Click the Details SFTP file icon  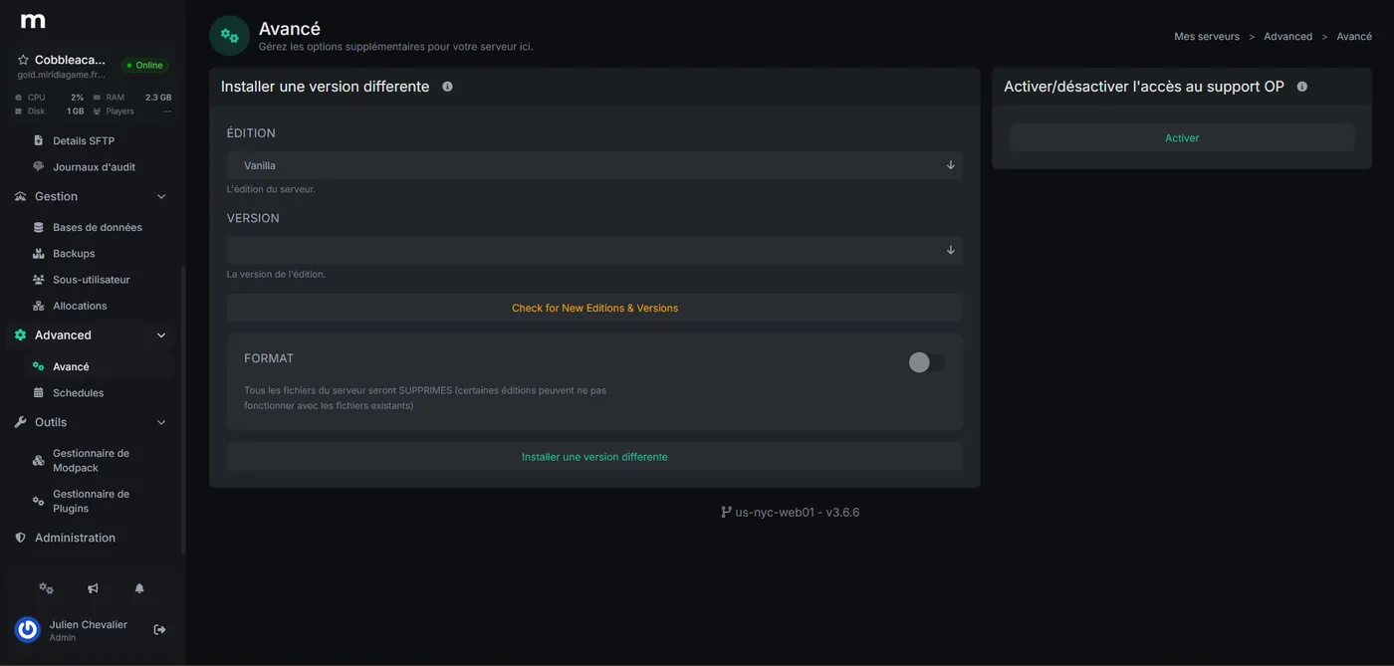click(39, 140)
